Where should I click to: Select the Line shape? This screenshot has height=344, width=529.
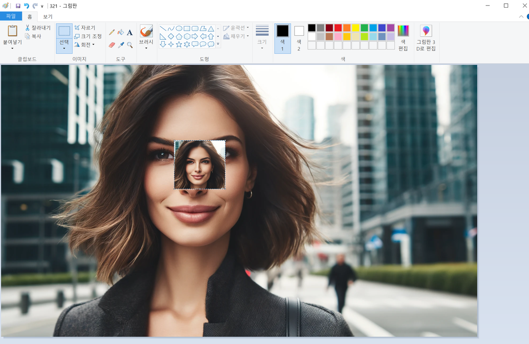163,28
